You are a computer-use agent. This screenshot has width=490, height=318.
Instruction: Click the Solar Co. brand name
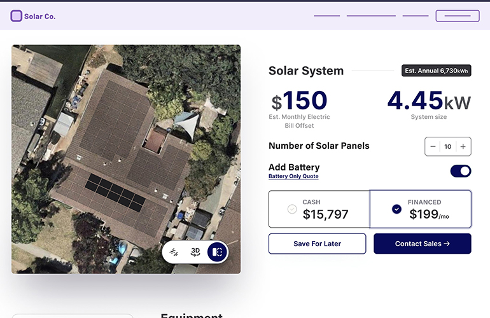point(40,17)
